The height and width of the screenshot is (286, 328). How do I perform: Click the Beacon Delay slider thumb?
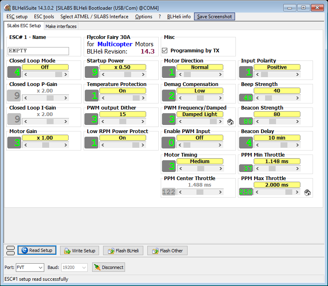coord(284,145)
